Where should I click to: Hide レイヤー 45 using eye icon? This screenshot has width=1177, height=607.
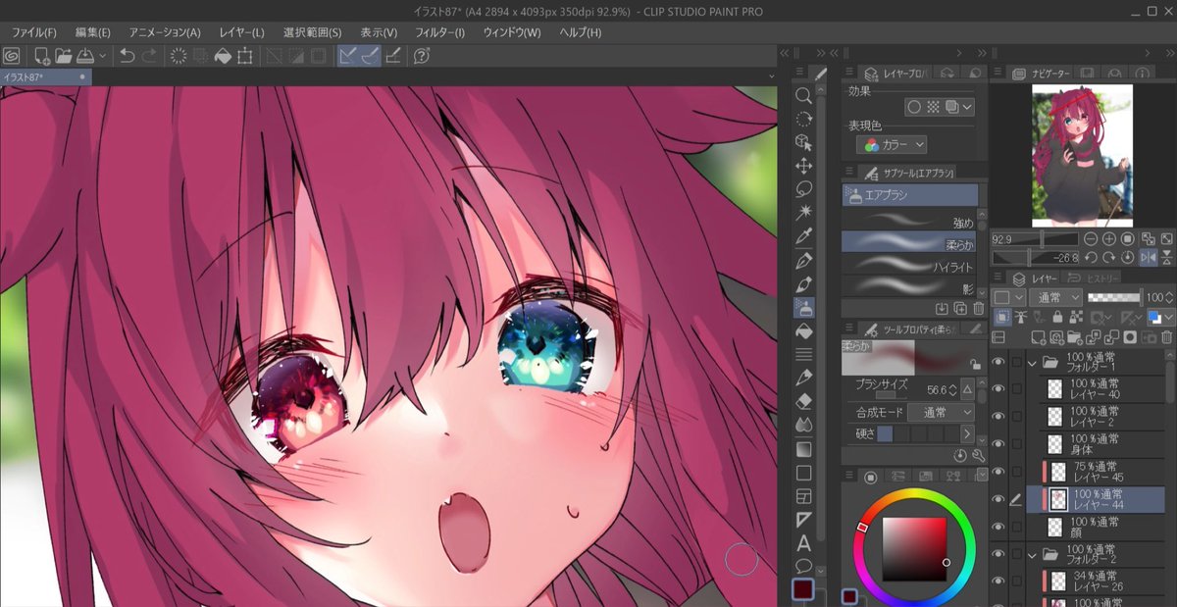(998, 472)
